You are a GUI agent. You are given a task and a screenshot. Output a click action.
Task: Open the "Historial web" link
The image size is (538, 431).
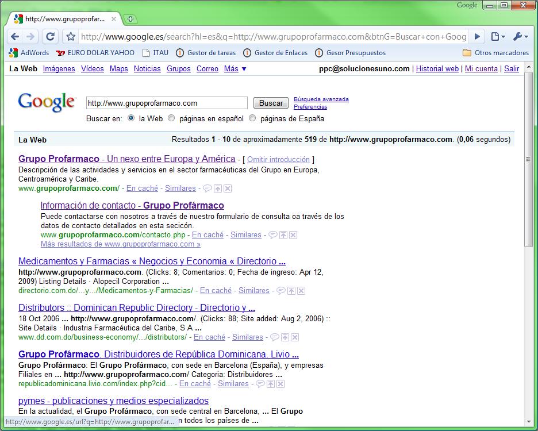coord(437,69)
